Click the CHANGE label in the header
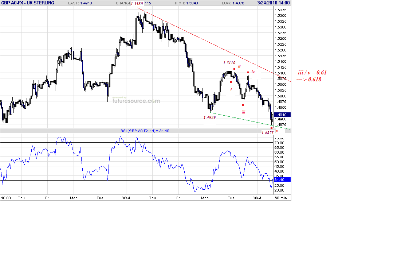The width and height of the screenshot is (405, 259). [123, 3]
